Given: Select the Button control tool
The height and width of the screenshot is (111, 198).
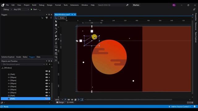Looking at the screenshot, I should click(56, 57).
